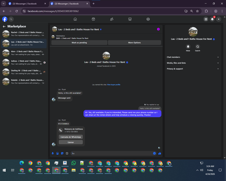Open the zoom magnifier in the address bar

(x=192, y=11)
